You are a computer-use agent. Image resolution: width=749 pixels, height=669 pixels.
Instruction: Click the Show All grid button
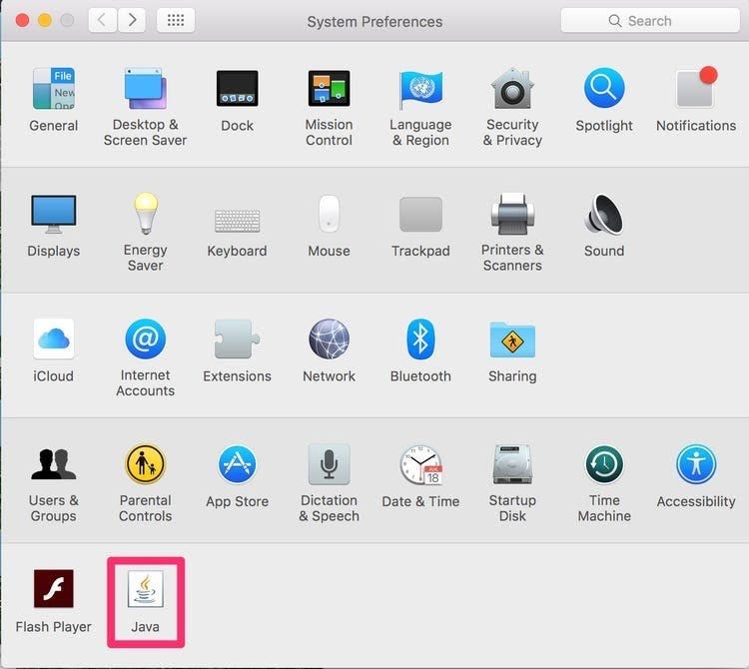[x=176, y=20]
